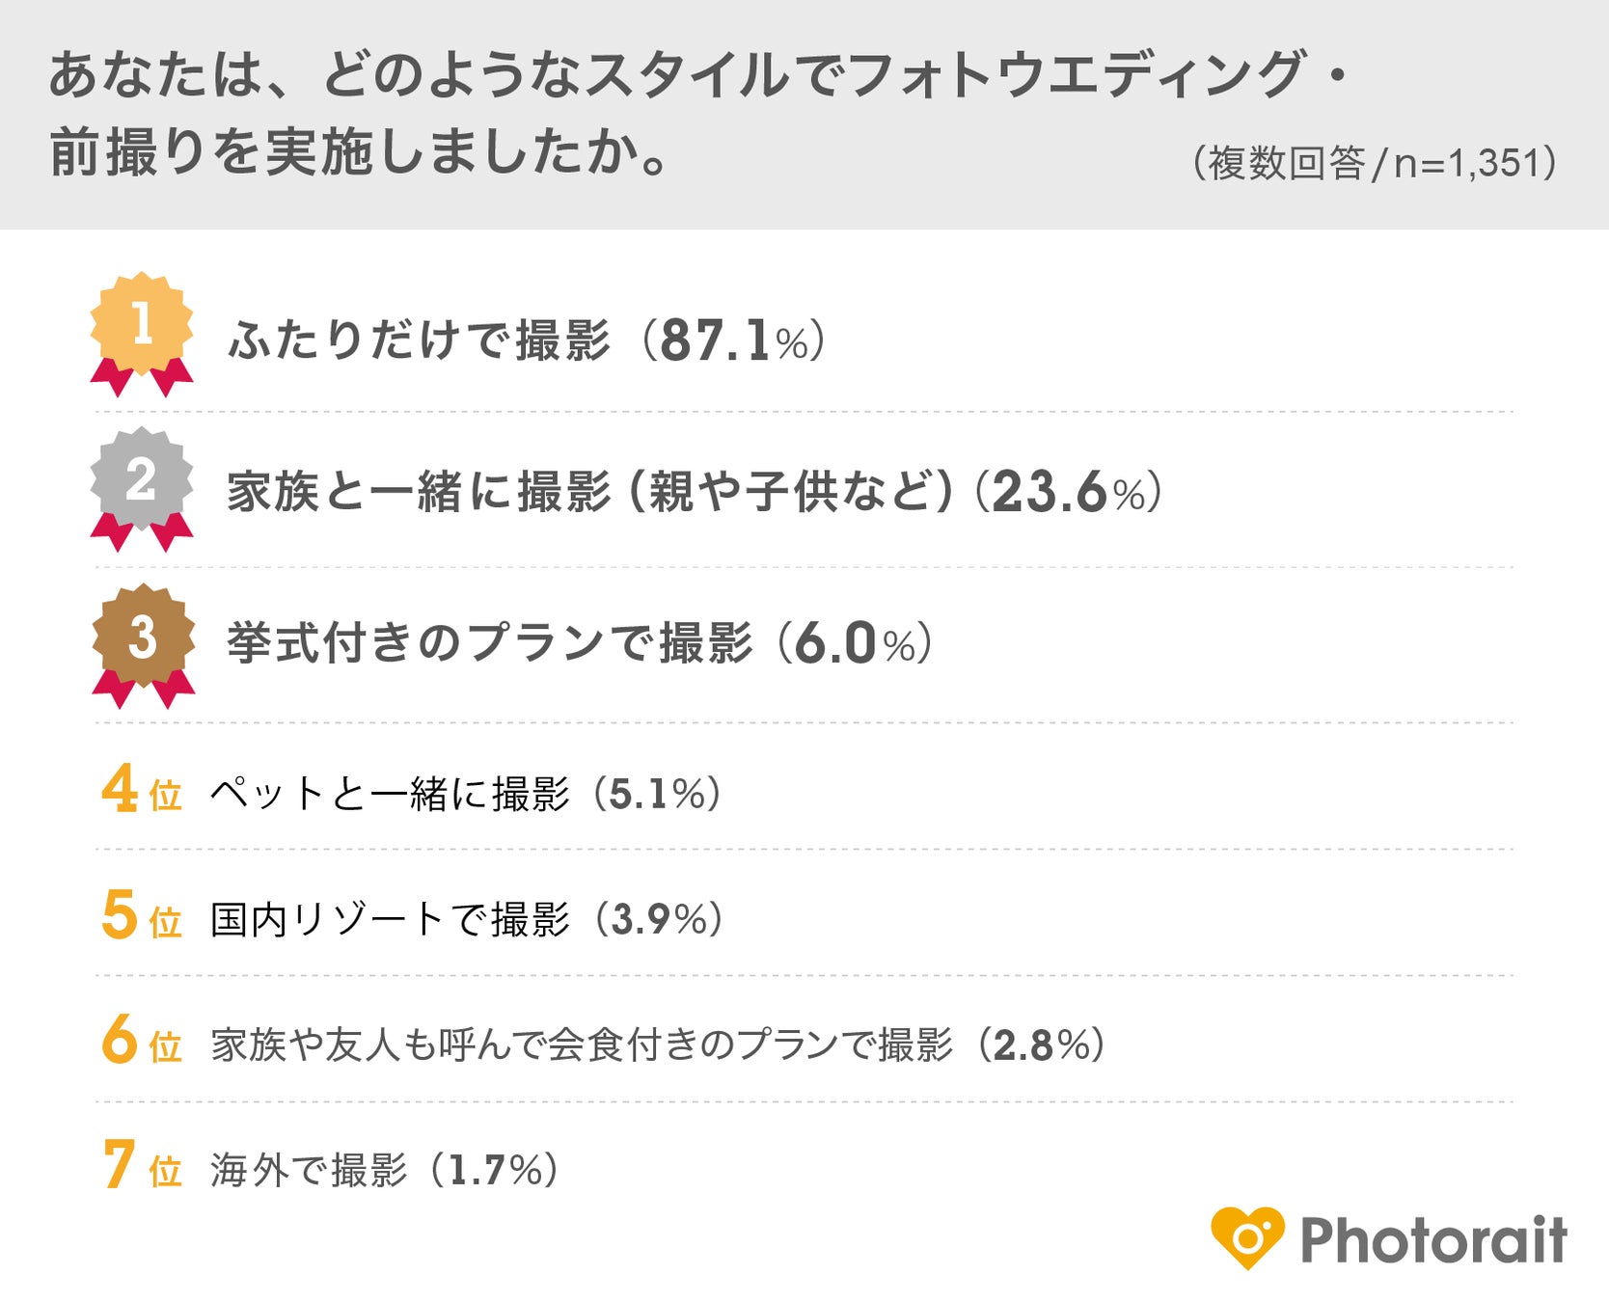Select the ふたりだけで撮影 ranking entry

420,340
